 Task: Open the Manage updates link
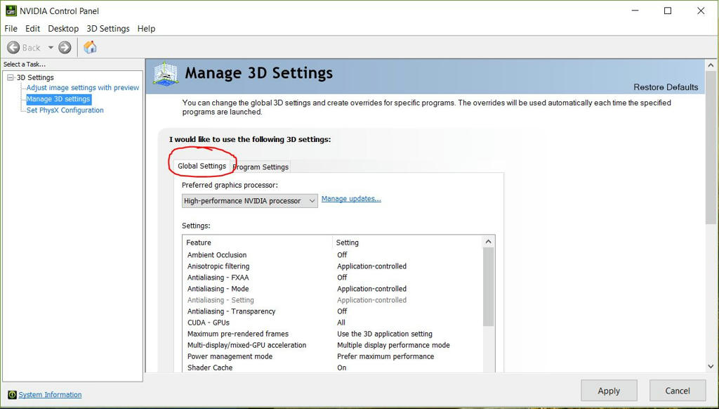pos(351,199)
